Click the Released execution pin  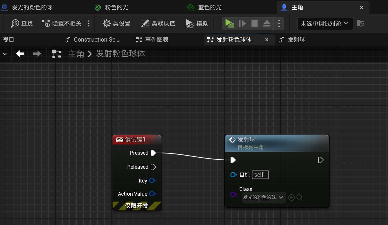click(153, 167)
